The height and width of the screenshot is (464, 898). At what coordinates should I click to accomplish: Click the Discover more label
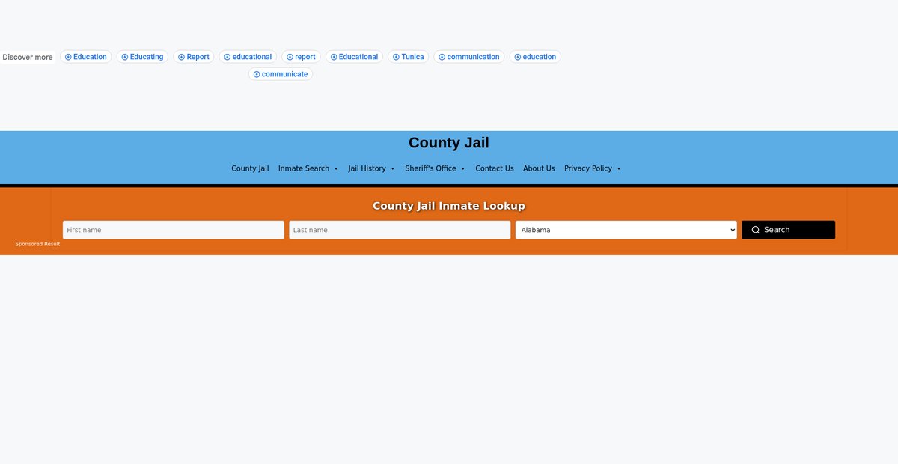28,57
